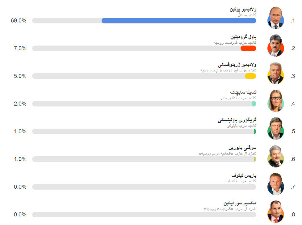The image size is (302, 225).
Task: Click the name سرگئی بابورین
Action: coord(242,148)
